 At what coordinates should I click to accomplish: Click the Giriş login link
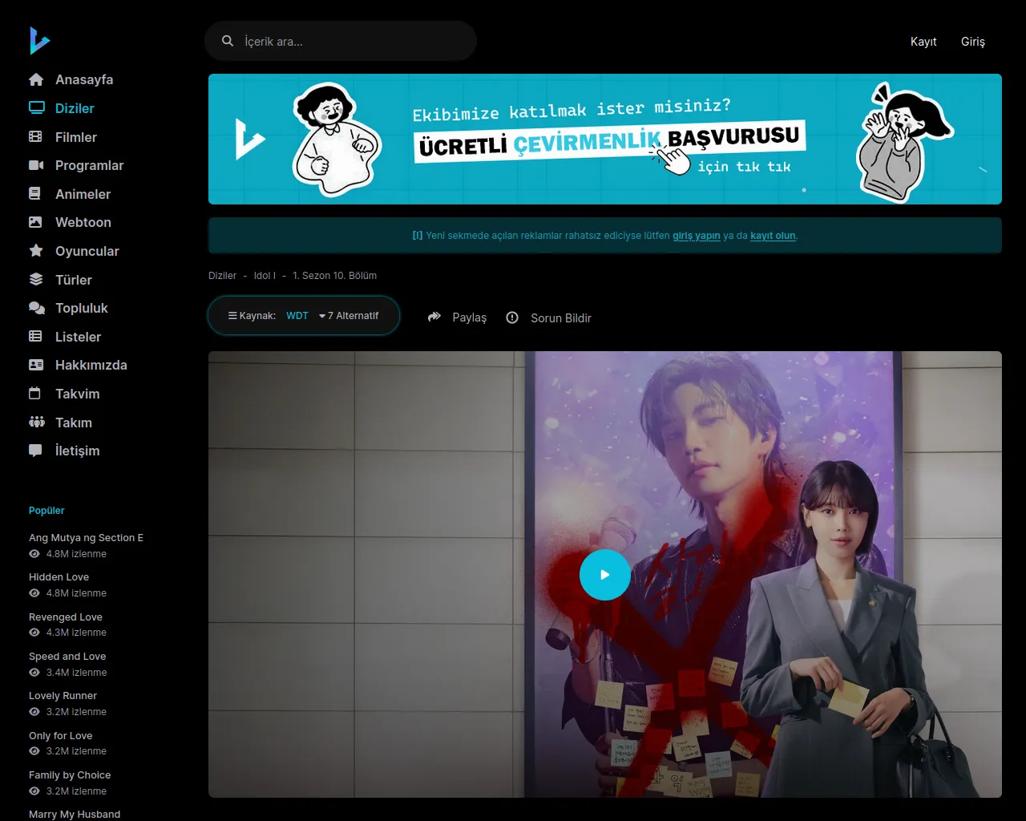[x=972, y=42]
